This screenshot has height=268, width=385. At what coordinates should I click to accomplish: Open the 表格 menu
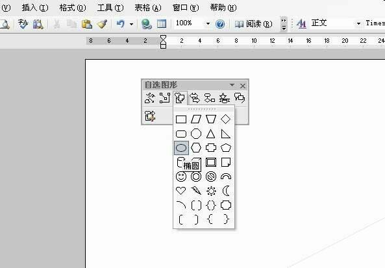click(x=148, y=8)
